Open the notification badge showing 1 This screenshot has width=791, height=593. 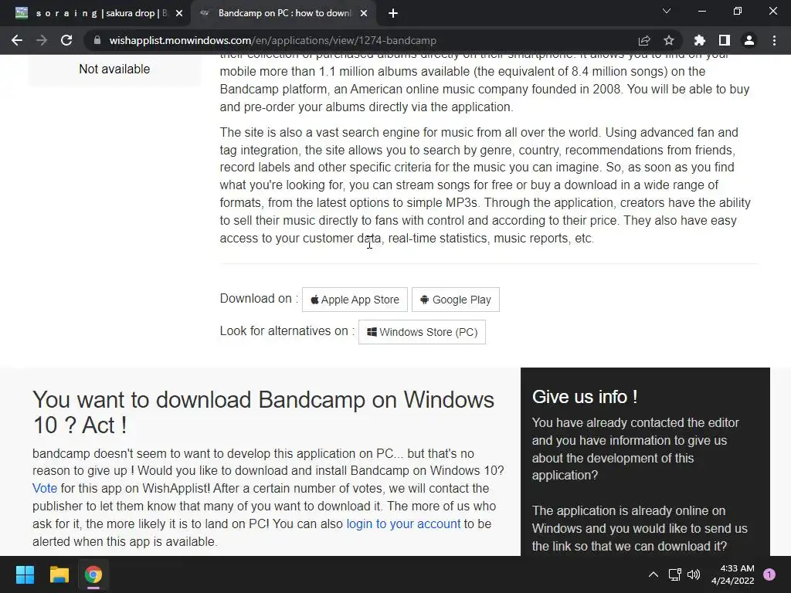click(769, 574)
